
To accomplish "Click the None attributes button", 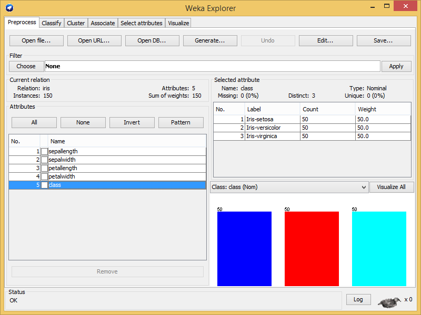I will 83,122.
